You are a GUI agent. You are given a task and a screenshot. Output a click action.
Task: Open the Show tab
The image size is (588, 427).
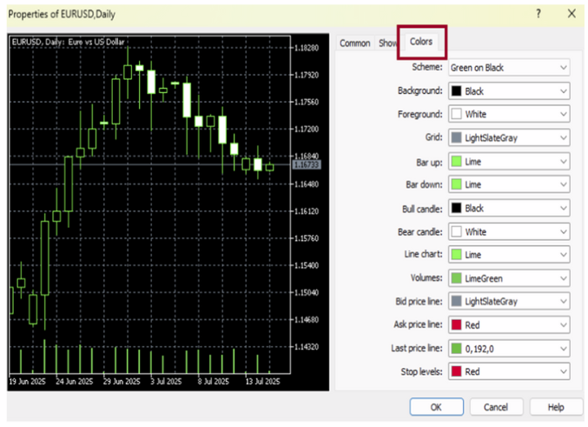[387, 43]
